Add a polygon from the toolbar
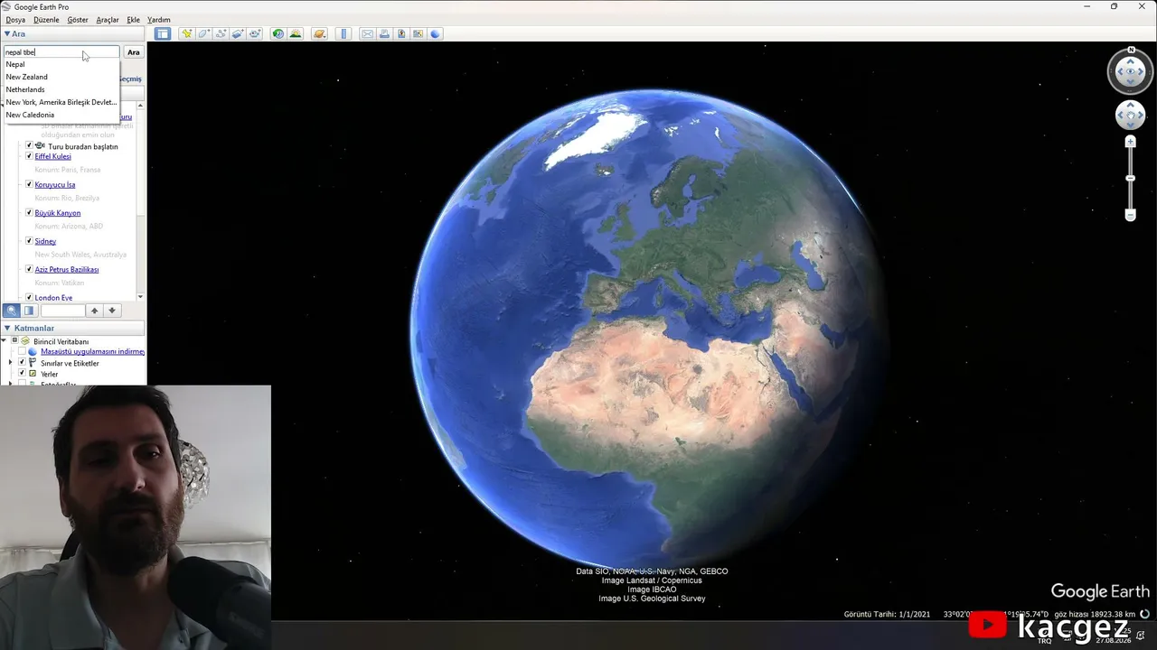The height and width of the screenshot is (650, 1157). 204,34
